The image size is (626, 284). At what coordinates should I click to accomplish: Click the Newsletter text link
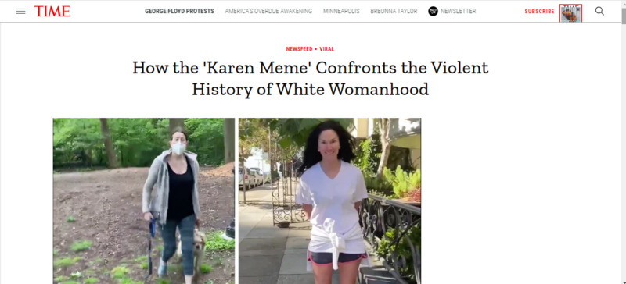(458, 11)
